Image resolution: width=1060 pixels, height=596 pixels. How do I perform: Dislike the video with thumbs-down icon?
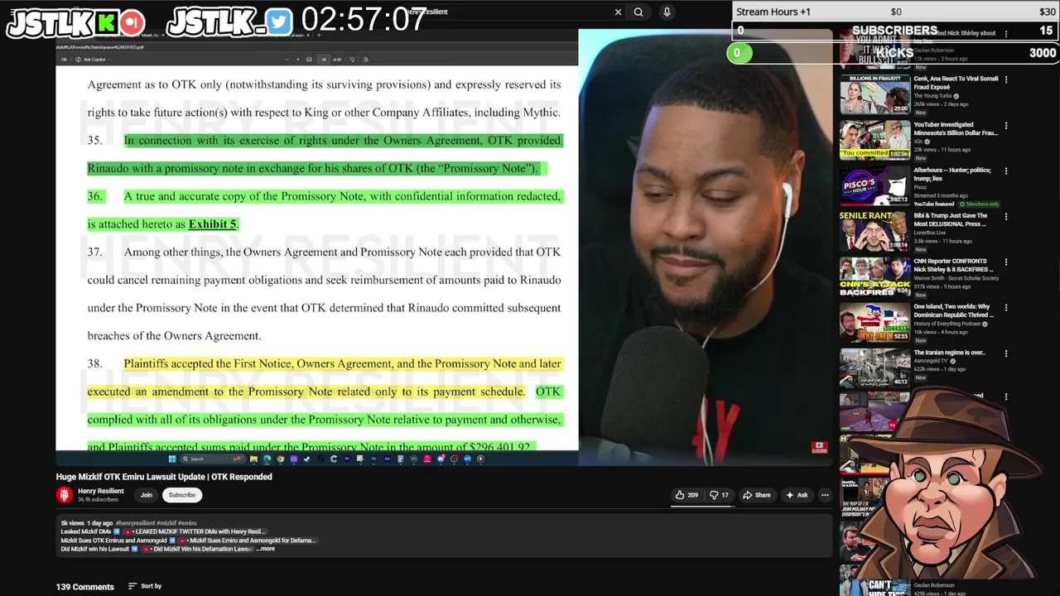(x=719, y=495)
